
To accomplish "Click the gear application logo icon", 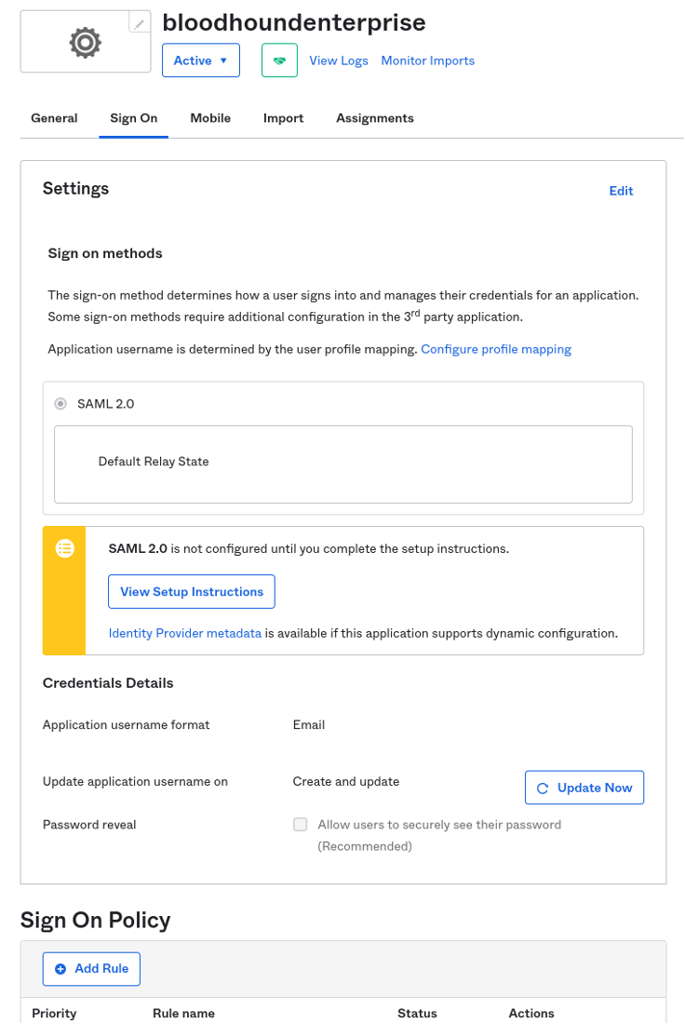I will pos(86,43).
